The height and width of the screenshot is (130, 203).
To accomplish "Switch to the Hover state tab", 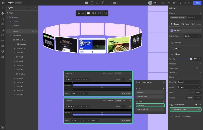I will pos(185,24).
